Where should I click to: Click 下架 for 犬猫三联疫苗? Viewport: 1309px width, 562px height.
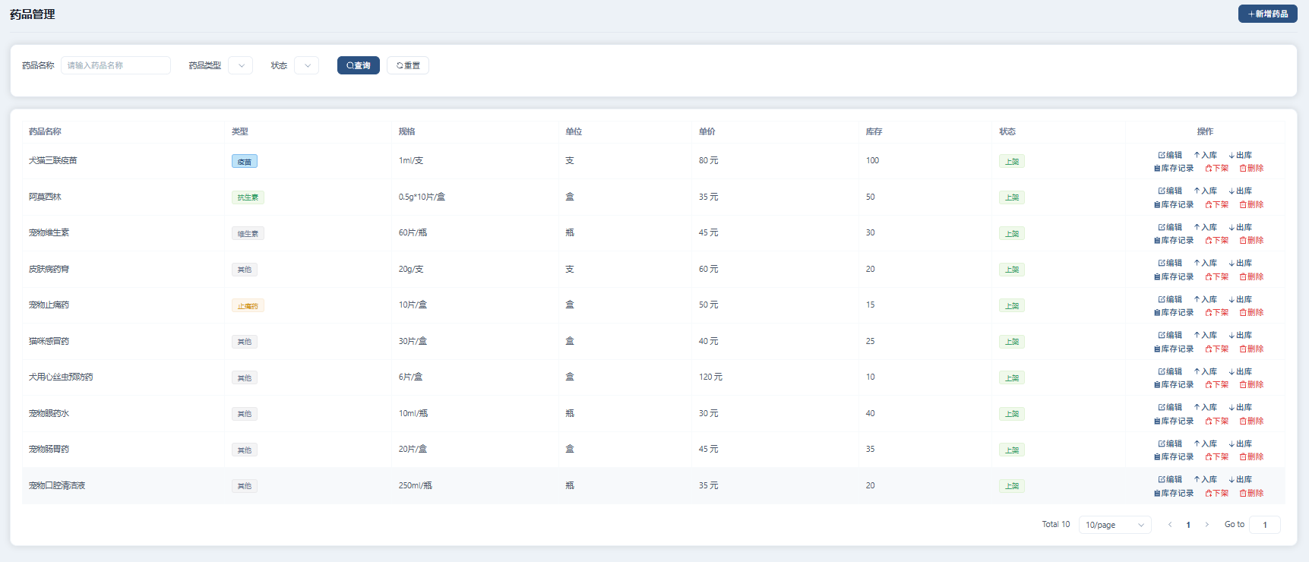1217,169
